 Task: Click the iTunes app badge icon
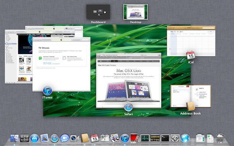tap(47, 91)
